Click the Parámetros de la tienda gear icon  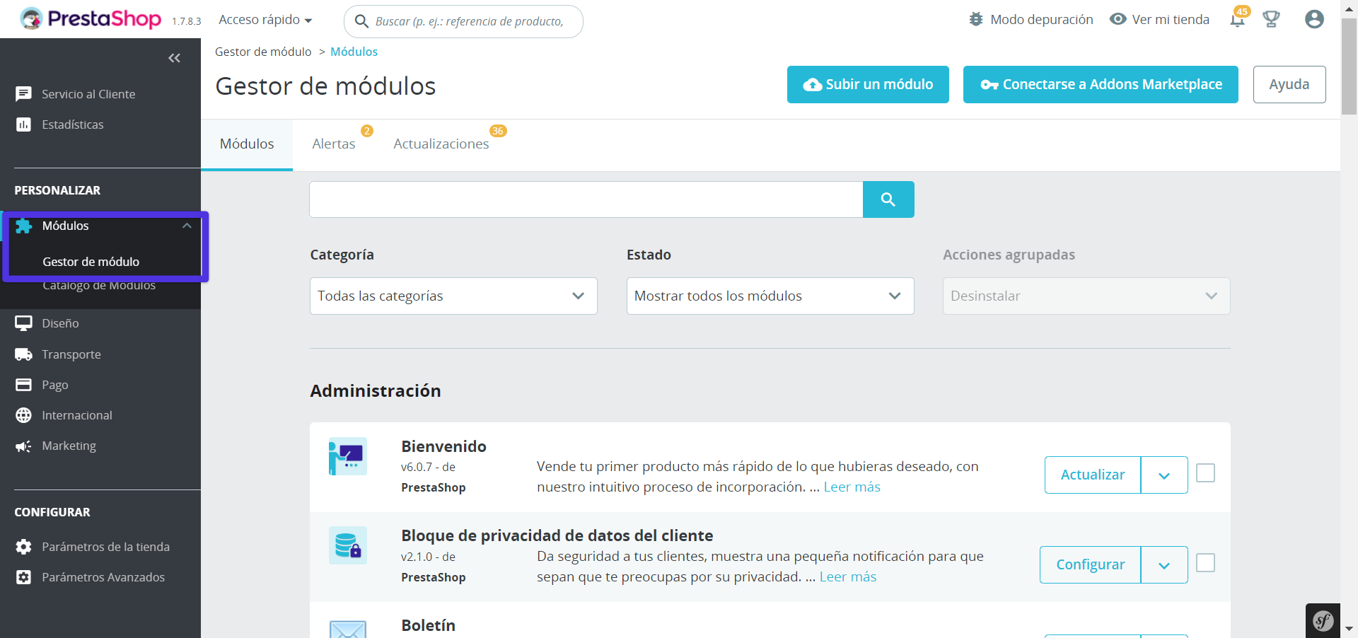coord(23,547)
